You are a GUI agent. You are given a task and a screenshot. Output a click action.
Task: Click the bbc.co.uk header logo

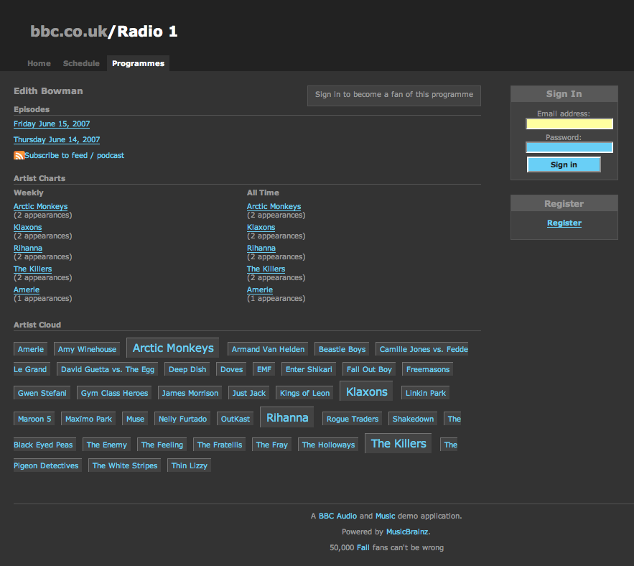(x=68, y=32)
